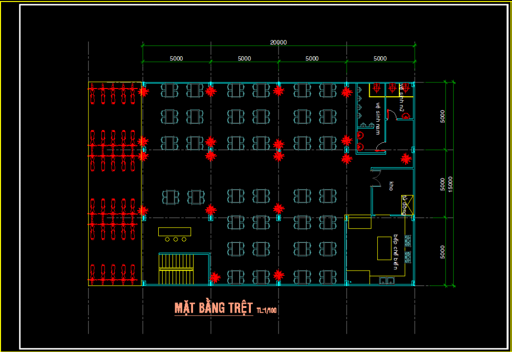This screenshot has width=512, height=352.
Task: Select the yellow bar counter rectangle above the stools
Action: coord(175,232)
